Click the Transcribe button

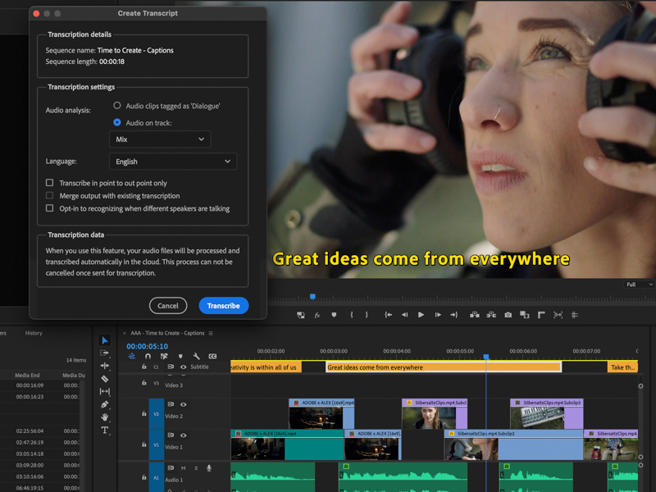[223, 306]
